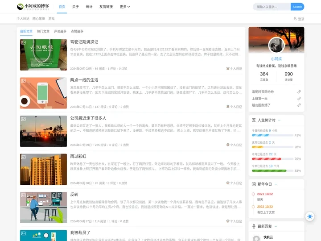321x241 pixels.
Task: Open sidebar link 清明时节雨纷纷
Action: point(263,91)
